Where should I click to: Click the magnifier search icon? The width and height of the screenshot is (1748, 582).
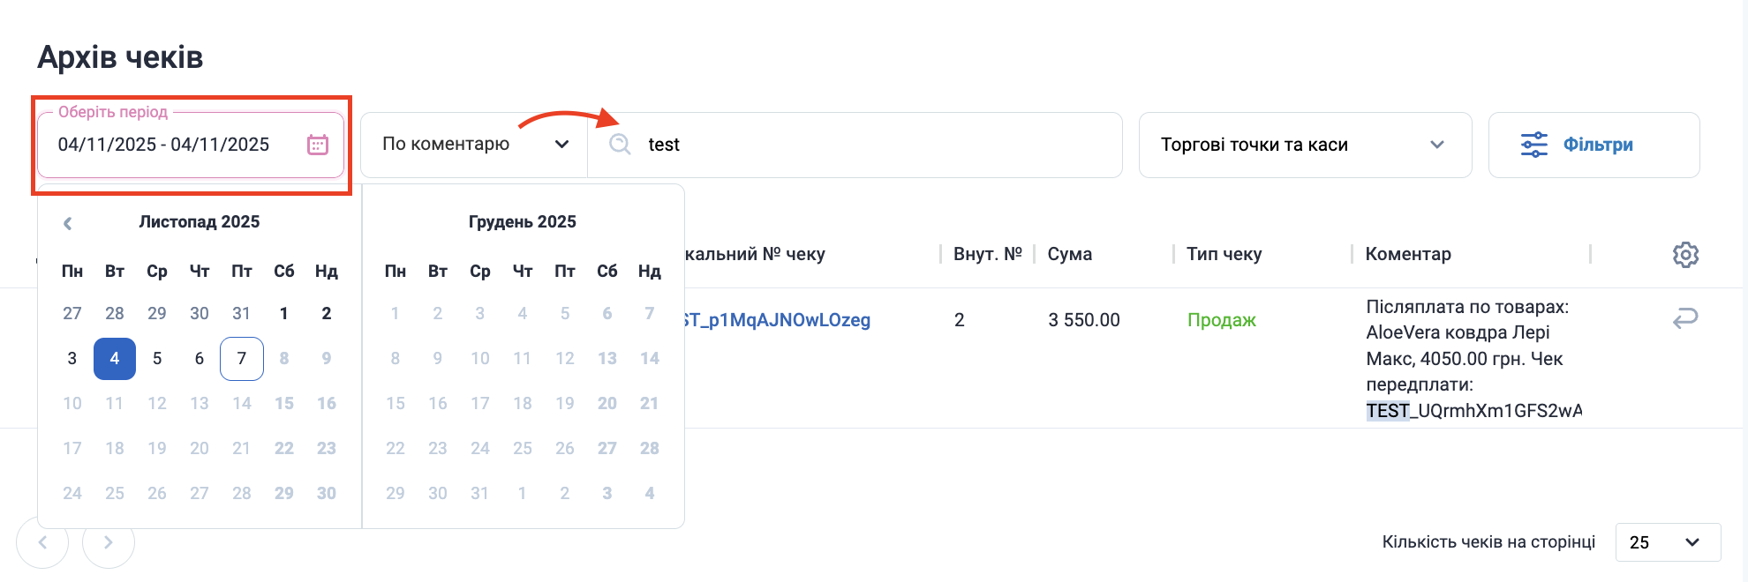[x=620, y=145]
